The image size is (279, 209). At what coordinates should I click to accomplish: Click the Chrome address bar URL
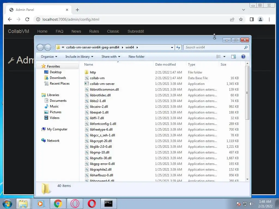(x=71, y=19)
